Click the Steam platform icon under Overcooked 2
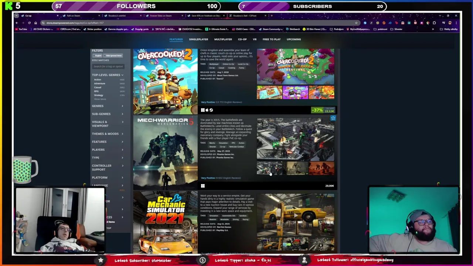 [211, 110]
